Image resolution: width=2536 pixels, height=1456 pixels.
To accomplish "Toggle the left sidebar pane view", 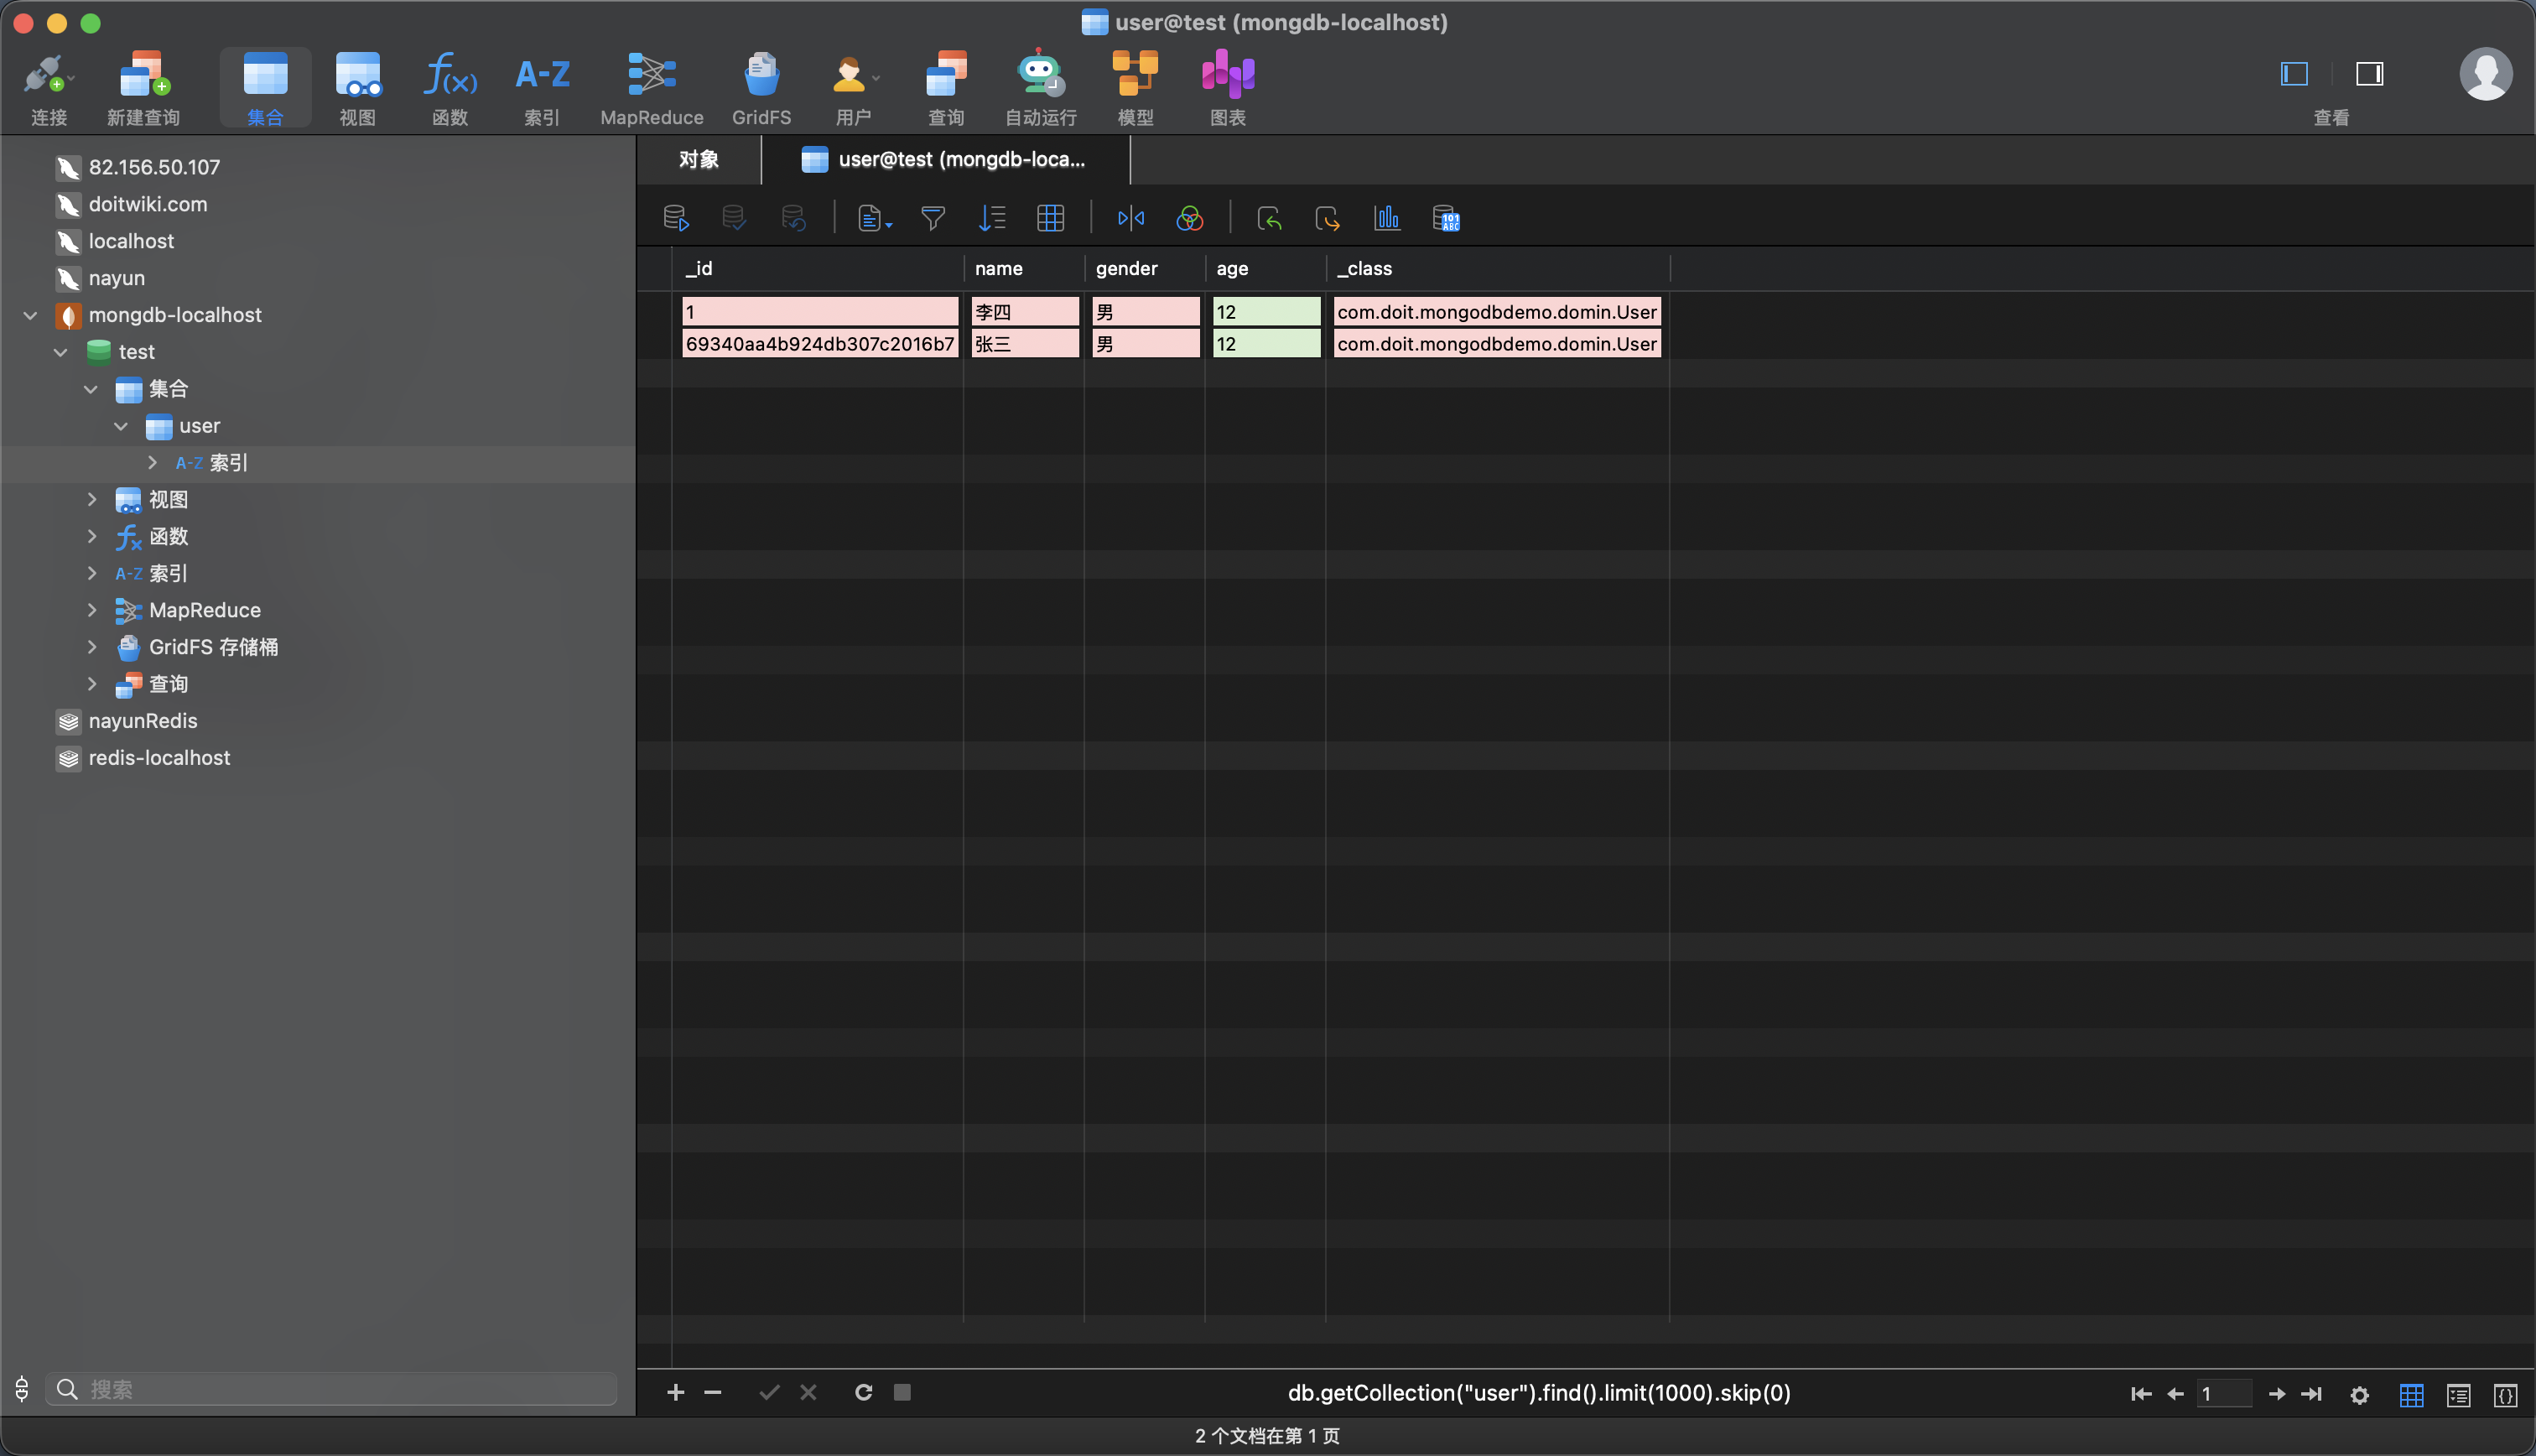I will click(2294, 74).
